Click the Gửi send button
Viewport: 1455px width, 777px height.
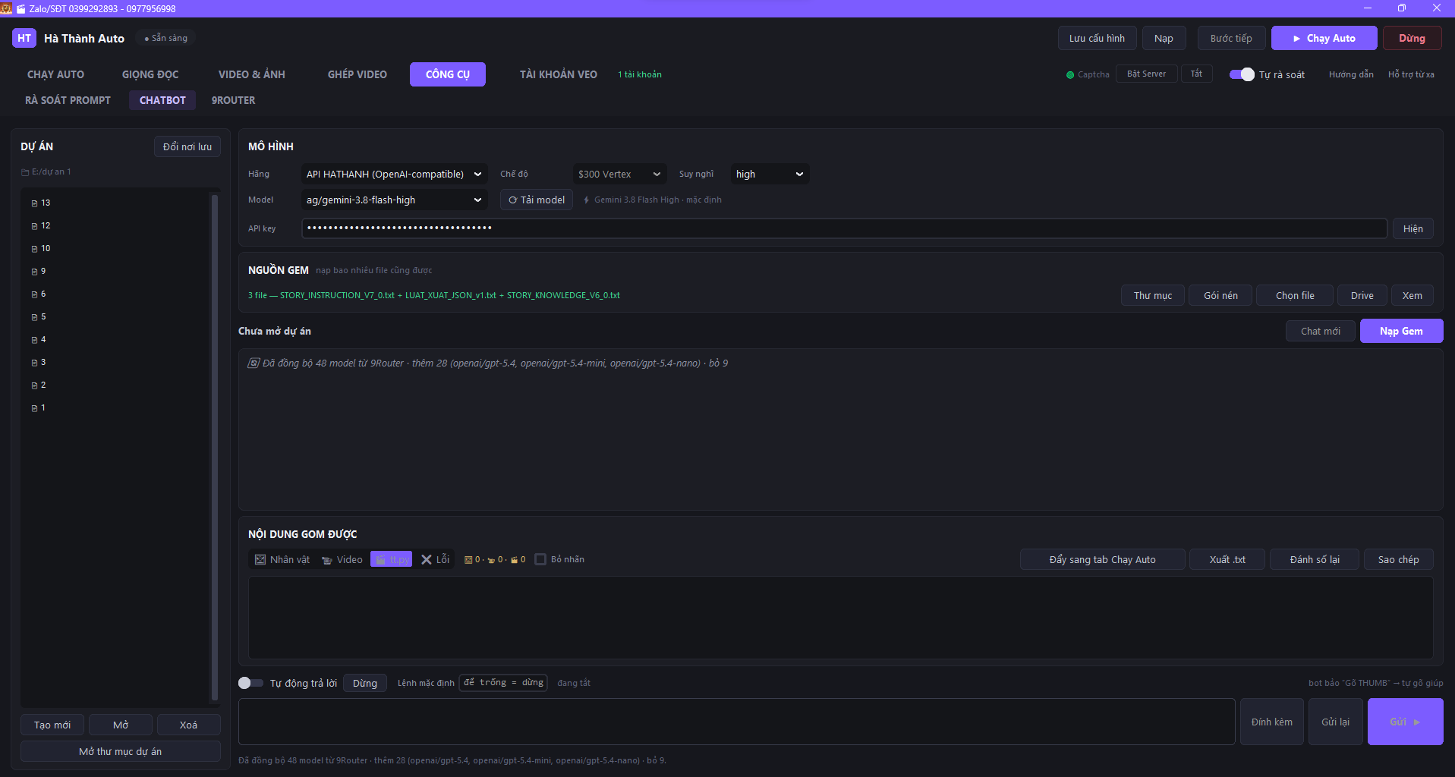coord(1405,722)
